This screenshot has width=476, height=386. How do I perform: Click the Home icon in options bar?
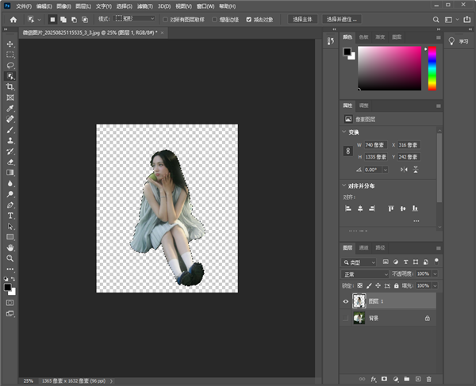(13, 18)
